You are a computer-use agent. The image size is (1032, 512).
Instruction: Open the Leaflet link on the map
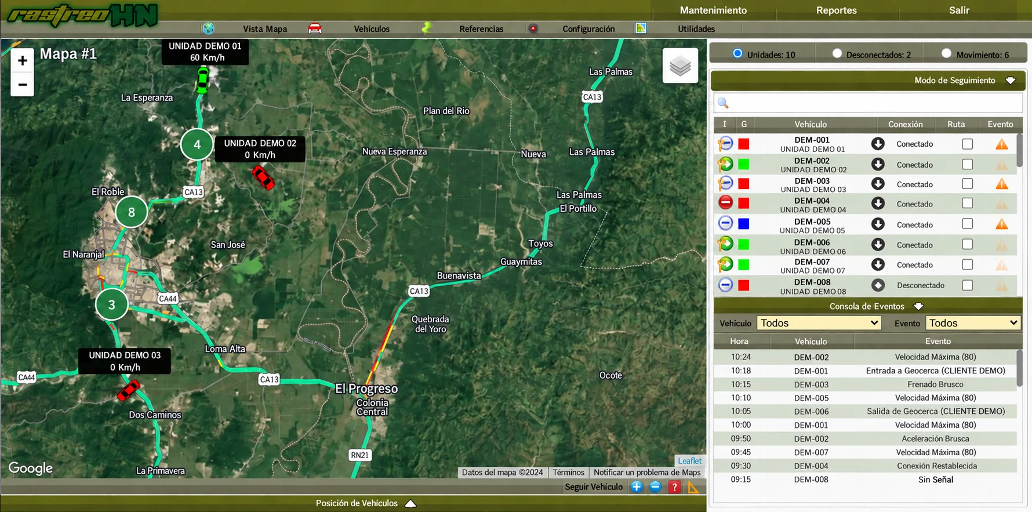click(689, 461)
